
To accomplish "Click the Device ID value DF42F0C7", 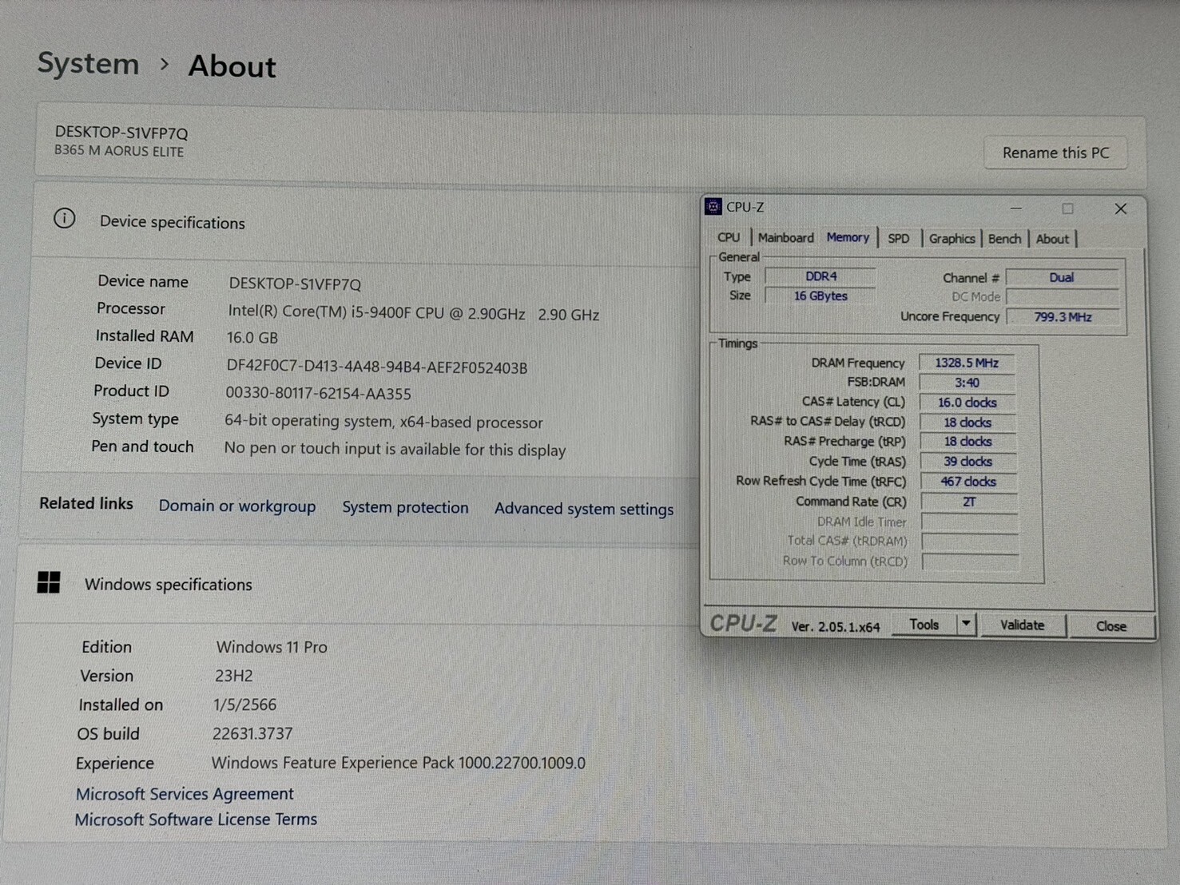I will (x=377, y=367).
